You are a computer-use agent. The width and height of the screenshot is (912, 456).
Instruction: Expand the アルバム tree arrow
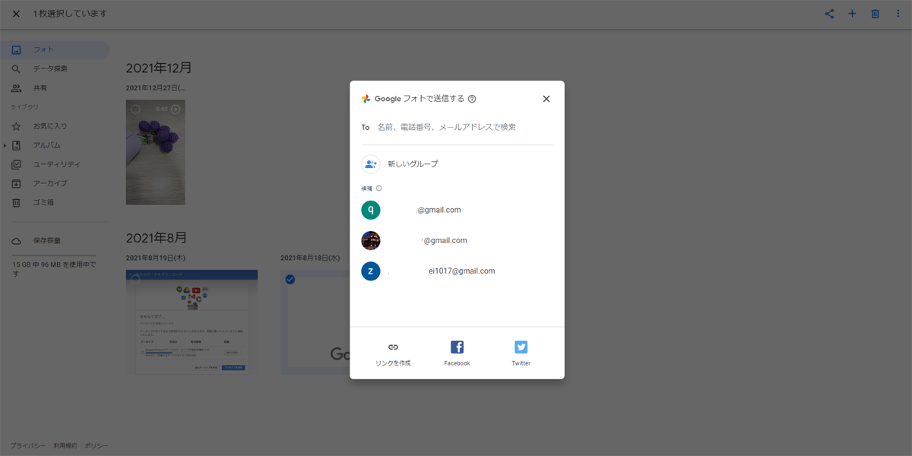[5, 145]
